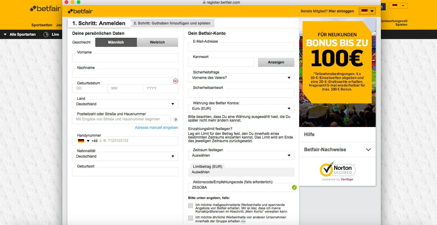Screen dimensions: 437x225
Task: Open Live section in background bar
Action: [x=55, y=34]
